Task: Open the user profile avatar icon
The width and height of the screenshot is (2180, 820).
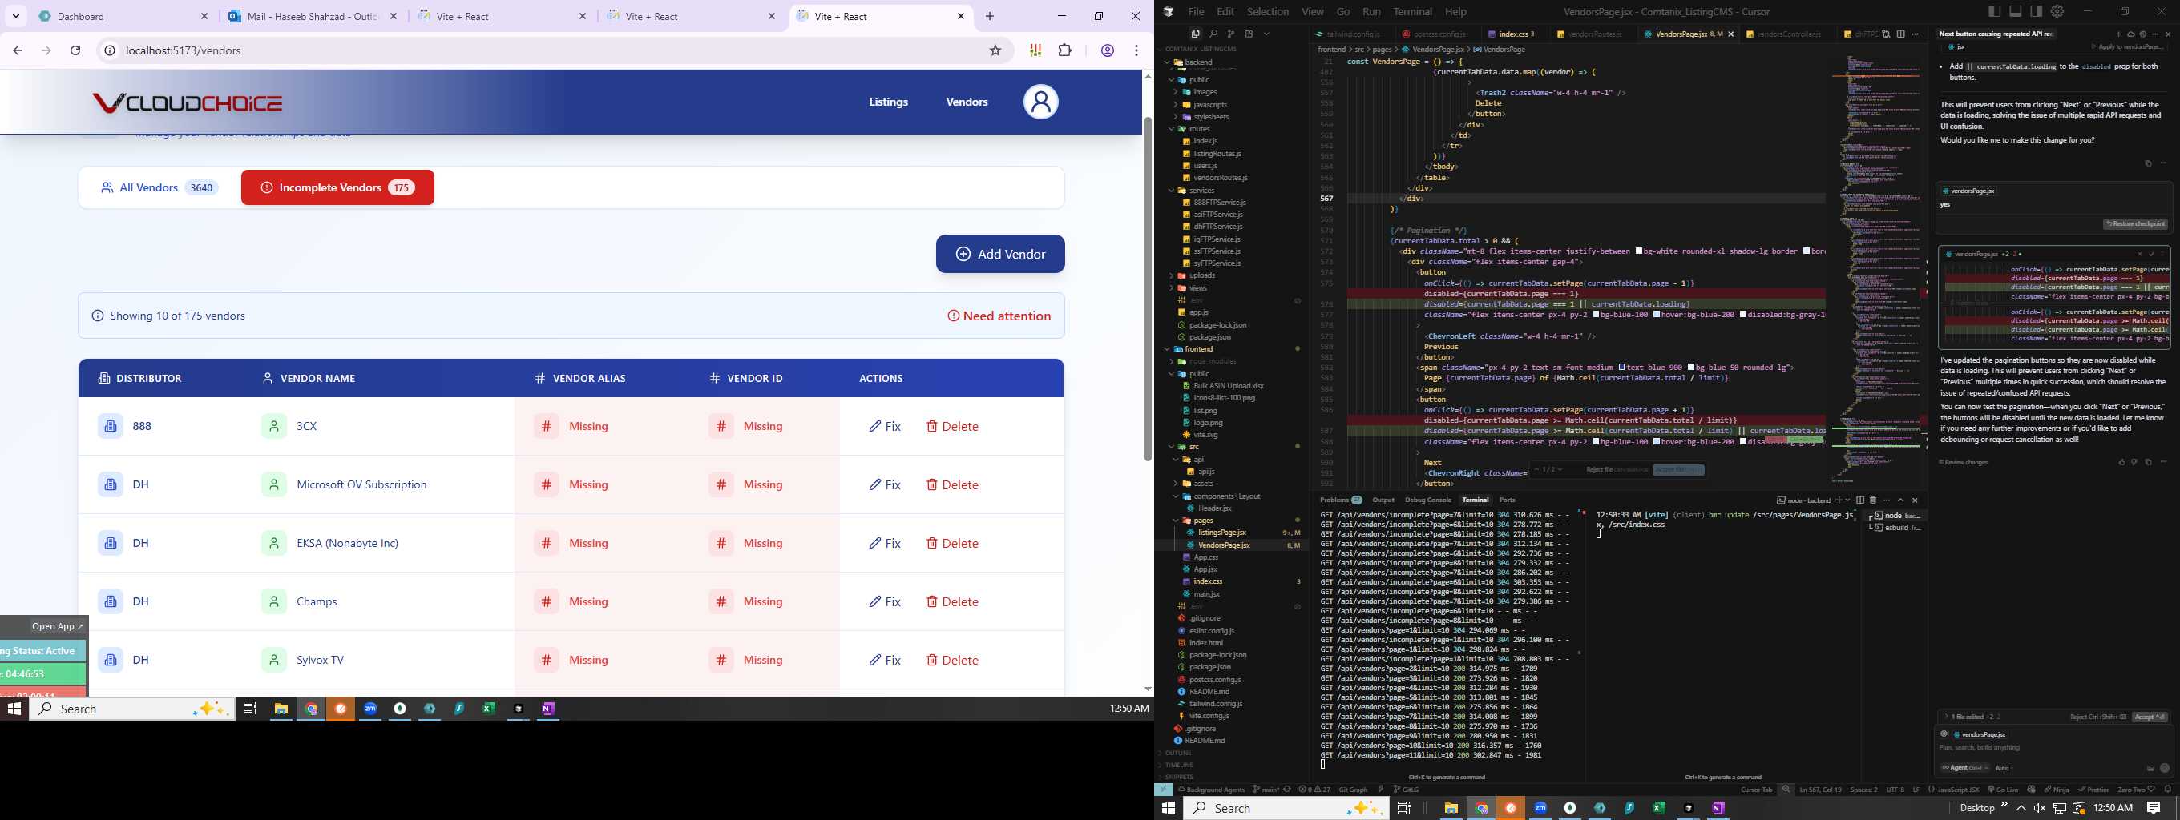Action: click(1040, 102)
